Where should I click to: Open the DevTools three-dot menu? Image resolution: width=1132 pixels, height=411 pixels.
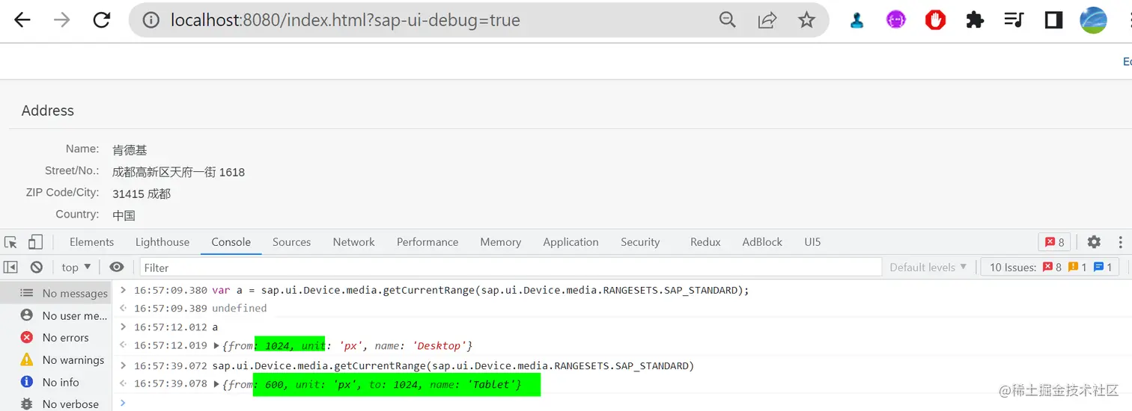pos(1121,242)
